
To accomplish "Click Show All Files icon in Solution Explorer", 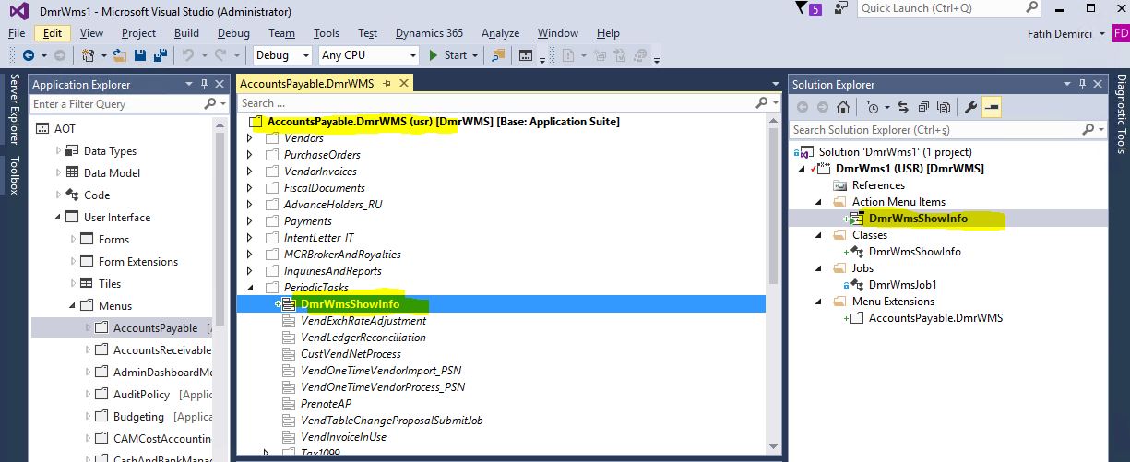I will click(943, 107).
